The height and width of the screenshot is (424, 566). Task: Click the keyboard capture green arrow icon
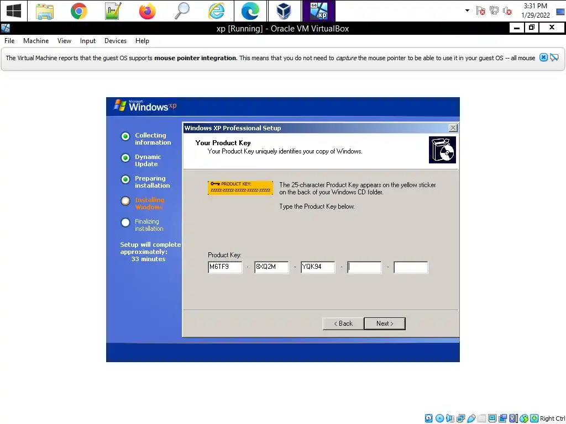534,418
